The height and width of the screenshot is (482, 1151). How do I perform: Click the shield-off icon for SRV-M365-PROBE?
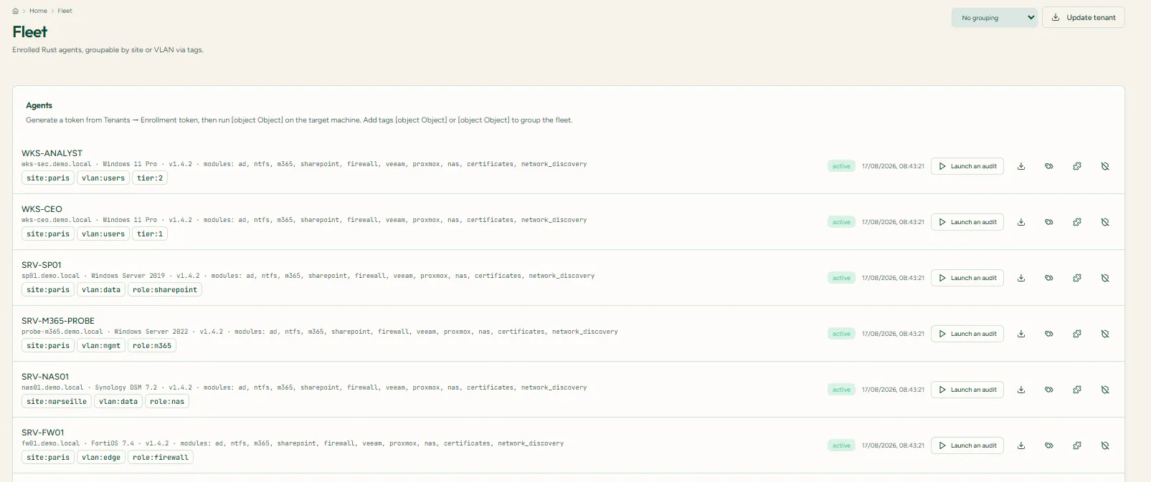coord(1105,334)
